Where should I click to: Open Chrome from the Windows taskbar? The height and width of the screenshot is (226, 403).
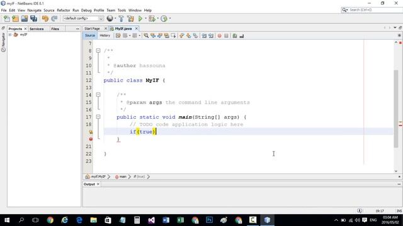[x=50, y=220]
